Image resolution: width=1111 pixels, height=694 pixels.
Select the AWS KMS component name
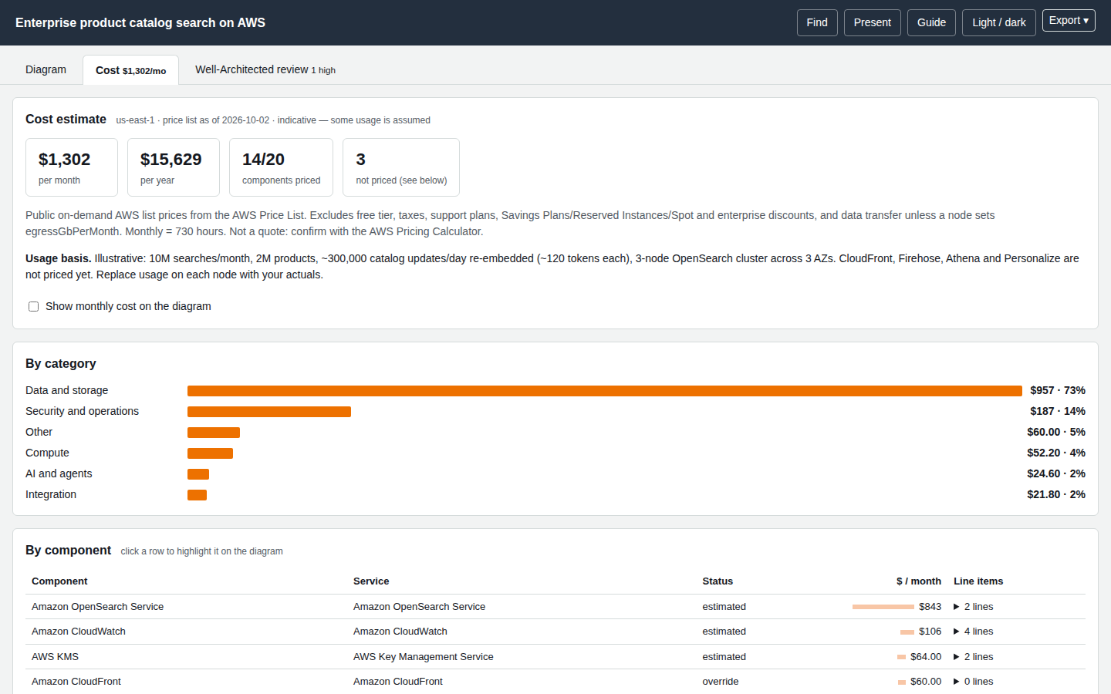[x=55, y=657]
